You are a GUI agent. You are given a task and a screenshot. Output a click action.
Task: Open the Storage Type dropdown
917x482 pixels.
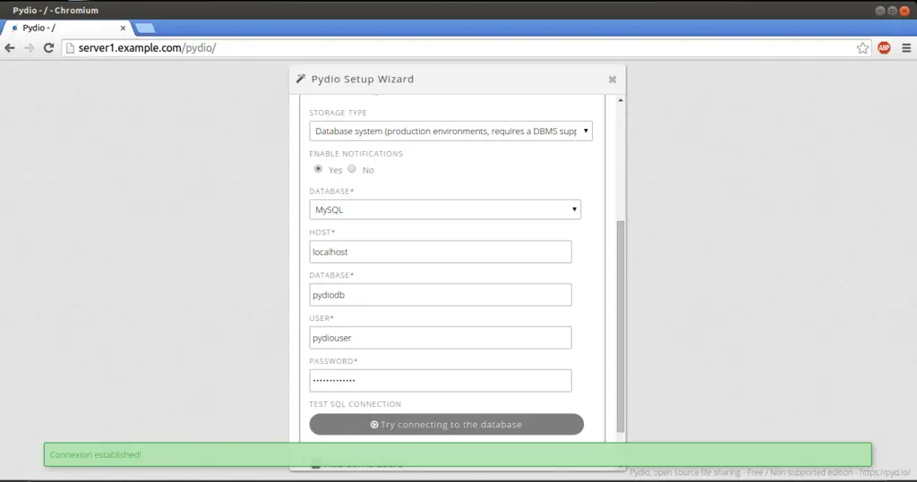tap(451, 131)
